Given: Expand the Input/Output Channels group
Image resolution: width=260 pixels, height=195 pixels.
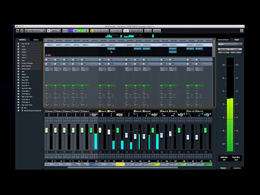Looking at the screenshot, I should coord(22,110).
